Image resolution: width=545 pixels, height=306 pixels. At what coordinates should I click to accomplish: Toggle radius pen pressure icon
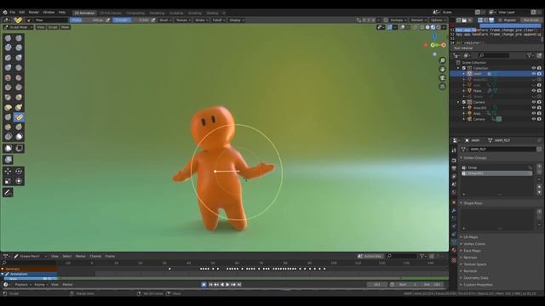click(x=108, y=20)
